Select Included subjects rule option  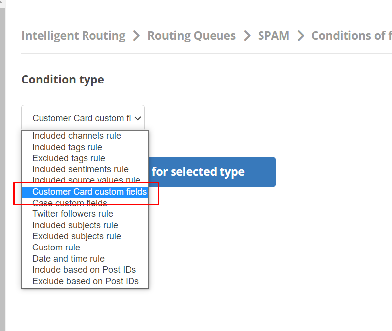[x=85, y=225]
